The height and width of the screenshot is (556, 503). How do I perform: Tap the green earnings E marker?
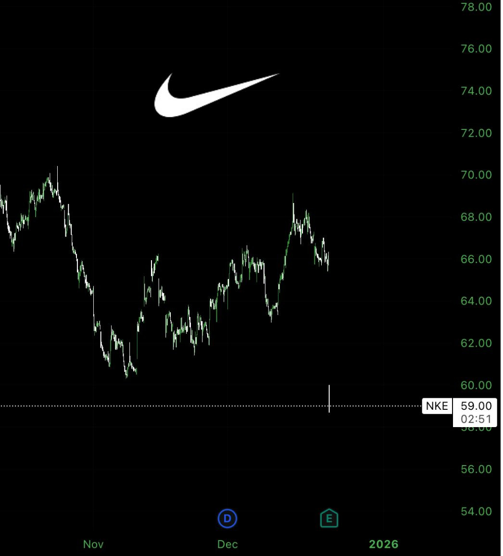point(329,518)
